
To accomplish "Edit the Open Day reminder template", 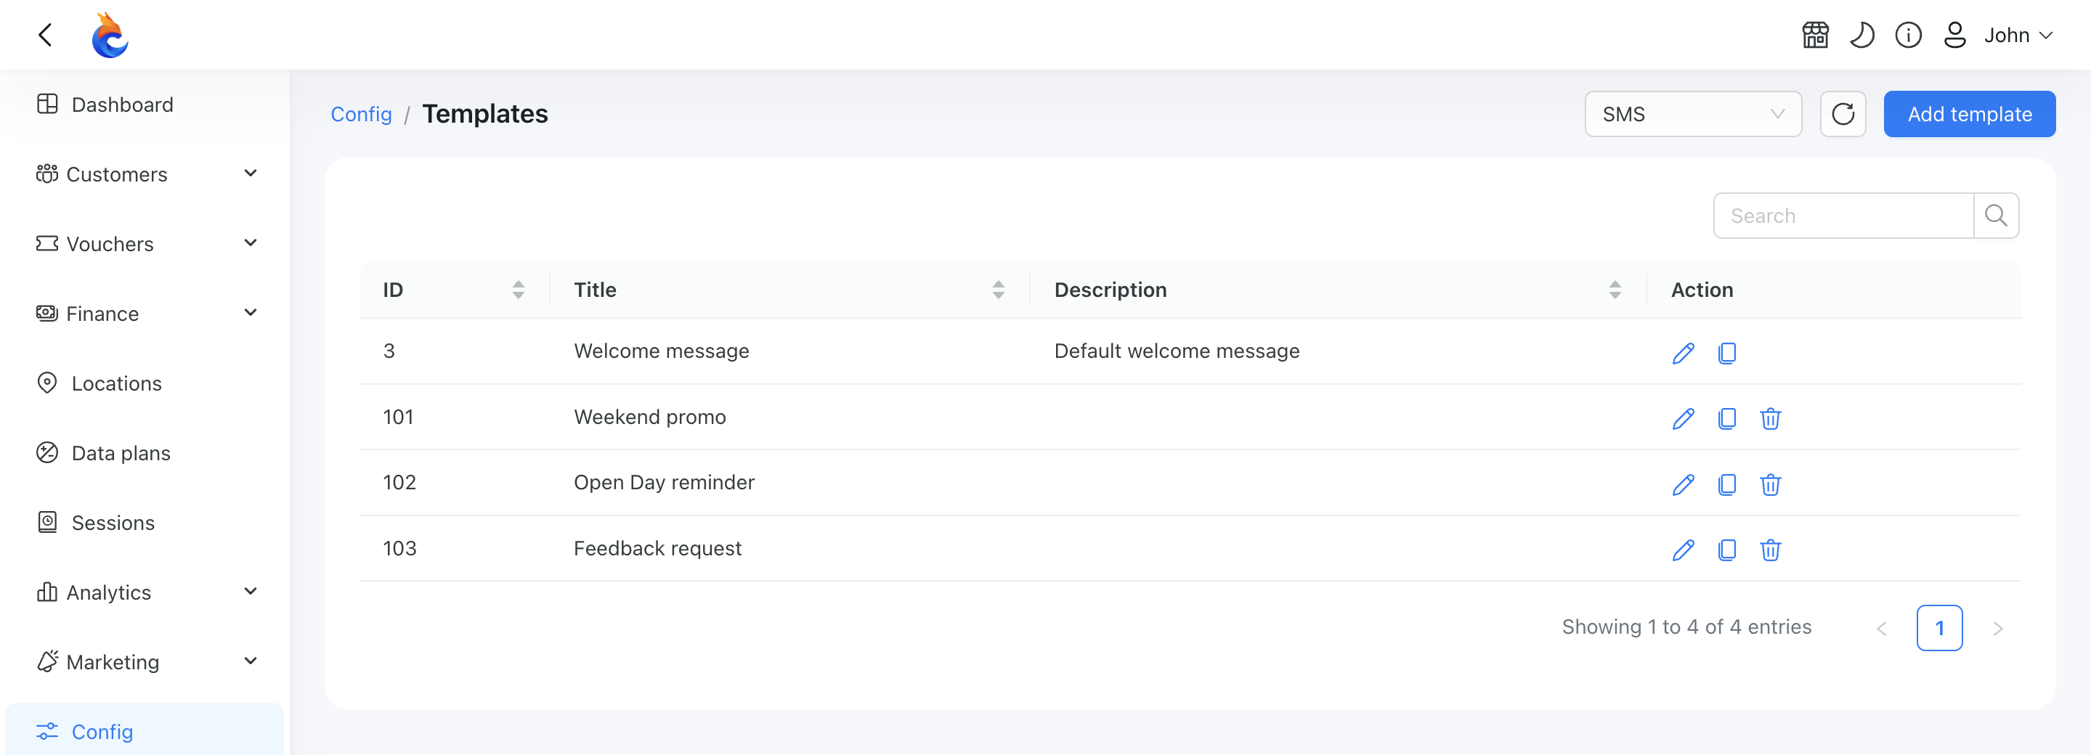I will point(1683,484).
